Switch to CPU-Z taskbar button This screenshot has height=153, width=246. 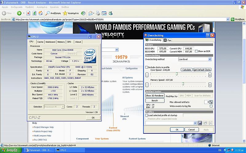pos(70,150)
